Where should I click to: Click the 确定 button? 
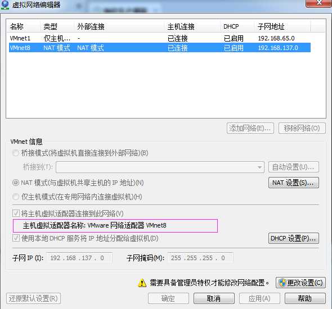[168, 298]
